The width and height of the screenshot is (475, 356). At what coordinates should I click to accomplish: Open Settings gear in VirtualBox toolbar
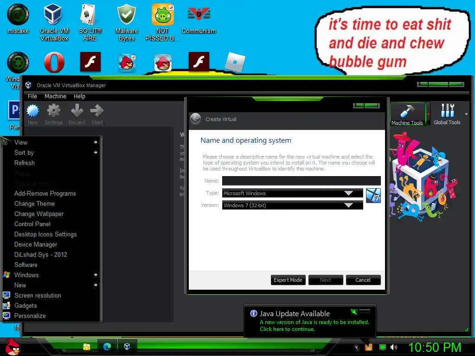[x=54, y=114]
